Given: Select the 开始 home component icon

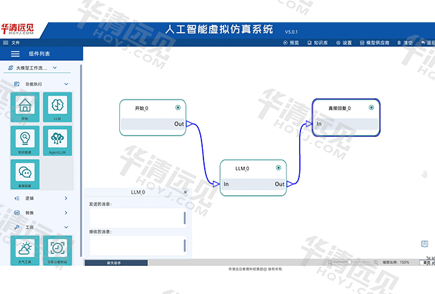Looking at the screenshot, I should tap(25, 107).
